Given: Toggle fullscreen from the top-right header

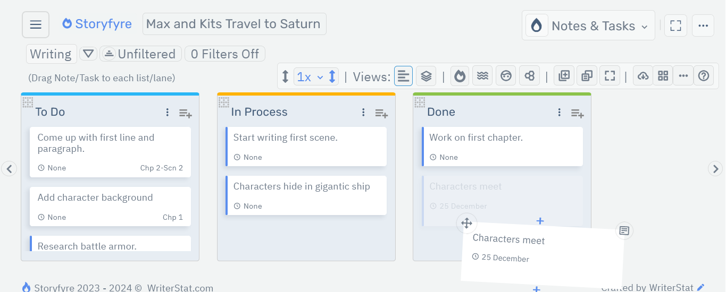Looking at the screenshot, I should 675,25.
